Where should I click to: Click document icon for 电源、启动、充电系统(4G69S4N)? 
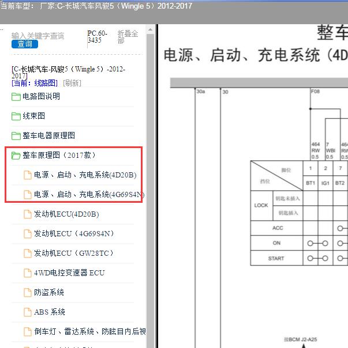pyautogui.click(x=28, y=195)
